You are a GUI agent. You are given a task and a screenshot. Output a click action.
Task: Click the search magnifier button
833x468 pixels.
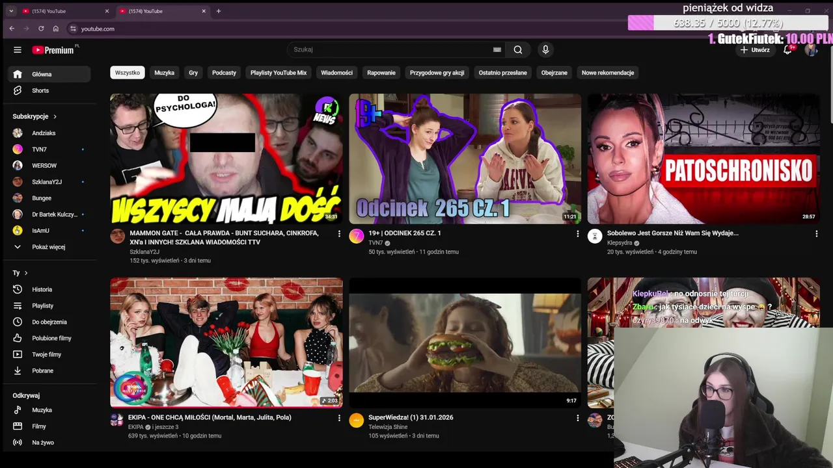(518, 49)
